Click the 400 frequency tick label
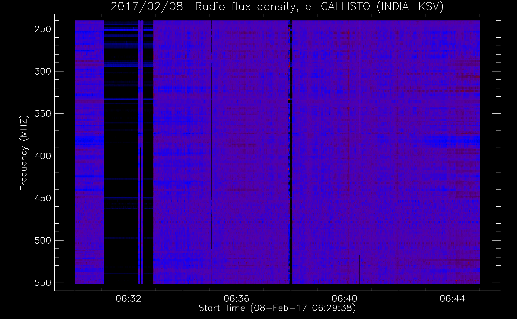 42,156
